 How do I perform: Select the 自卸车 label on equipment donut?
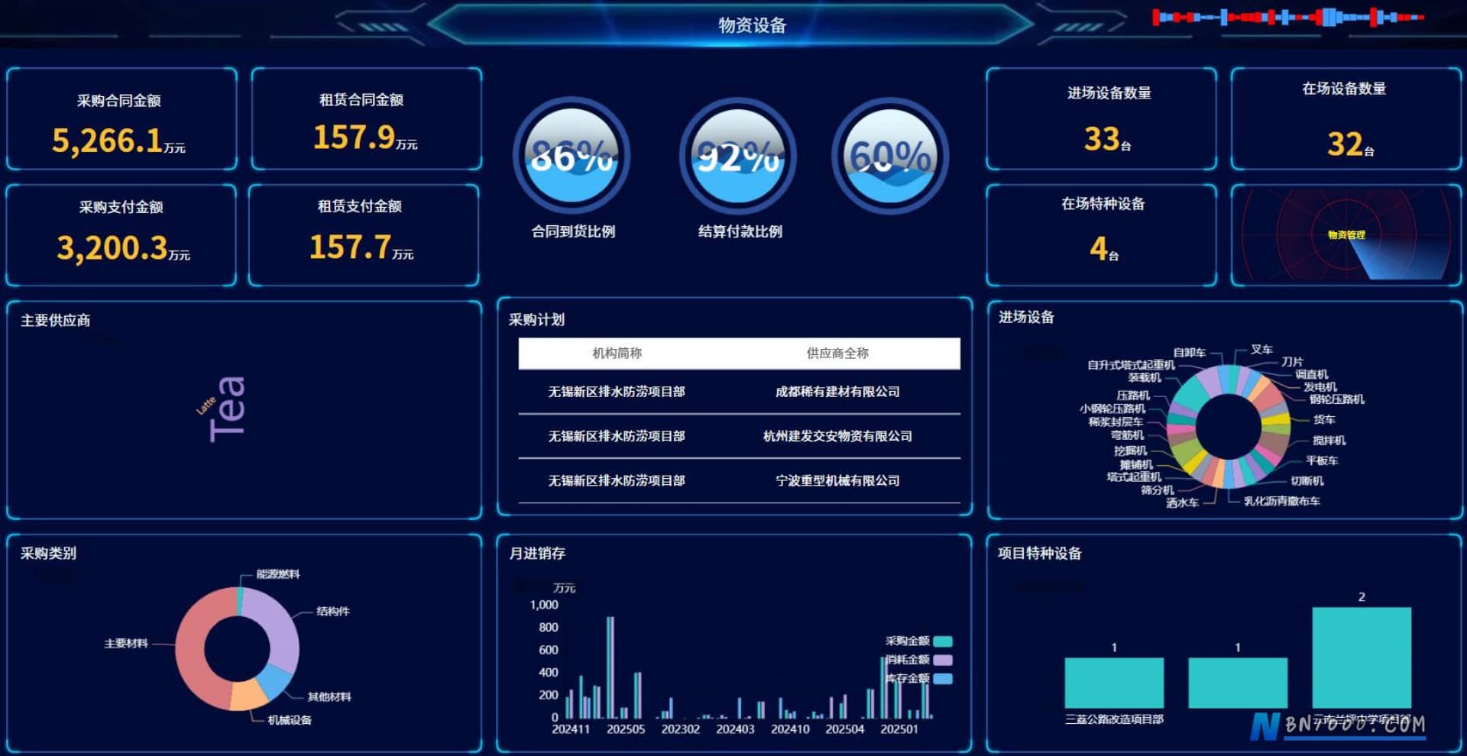tap(1190, 353)
